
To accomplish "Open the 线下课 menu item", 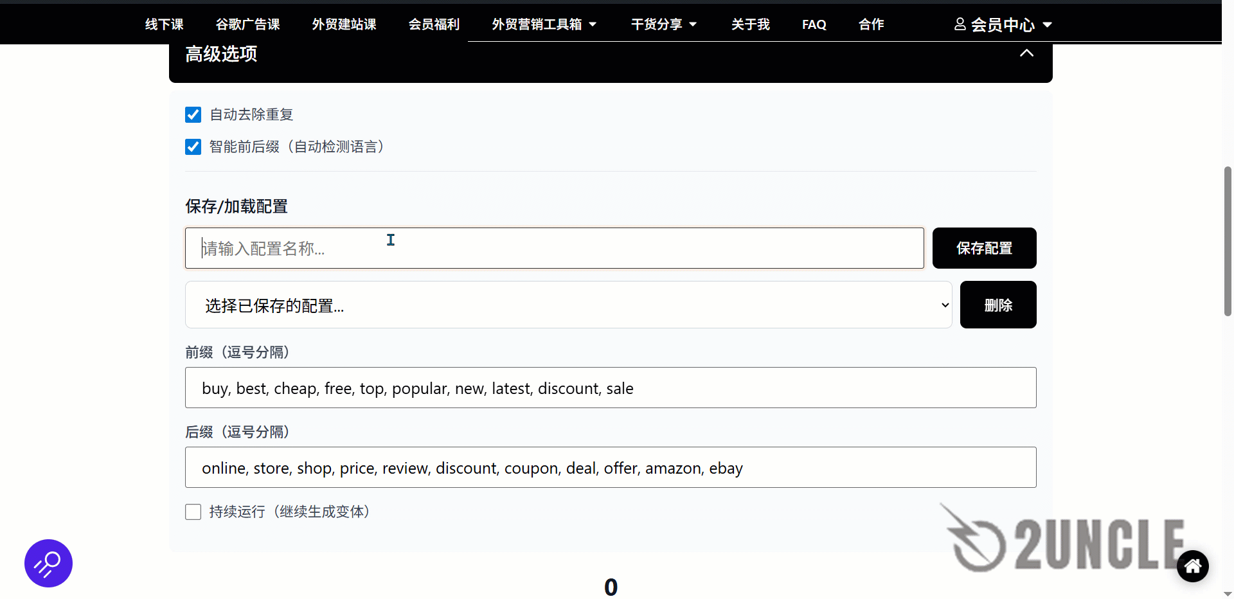I will (164, 24).
